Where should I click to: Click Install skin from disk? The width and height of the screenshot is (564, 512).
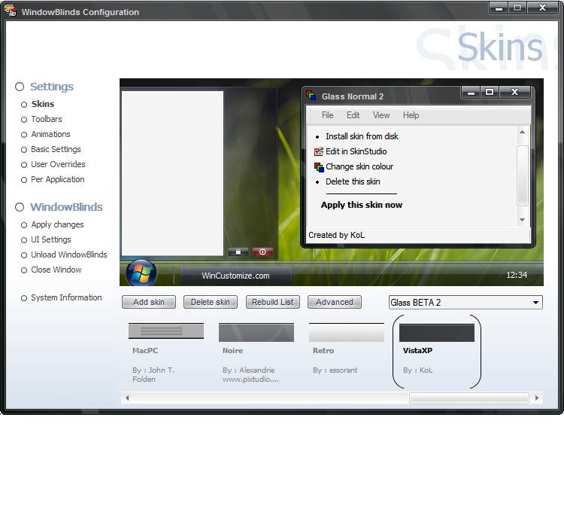[x=362, y=136]
